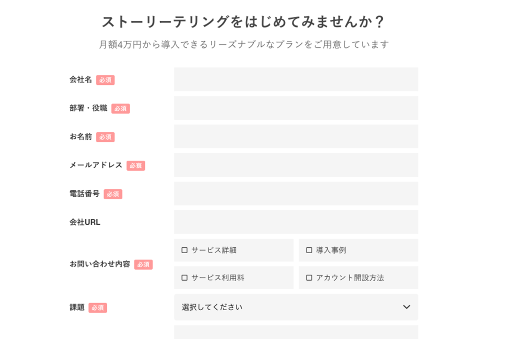
Task: Click the dropdown chevron next to 選択してください
Action: [x=406, y=307]
